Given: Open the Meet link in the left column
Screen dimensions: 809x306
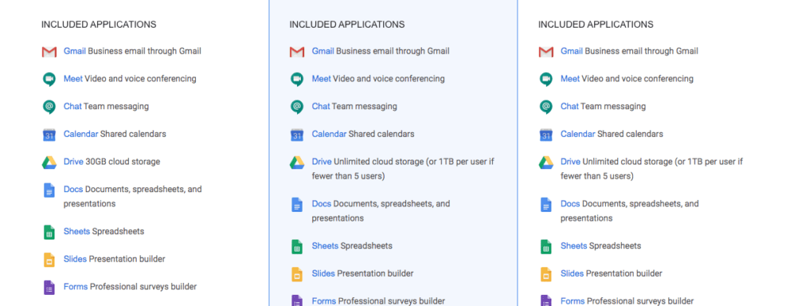Looking at the screenshot, I should pos(73,79).
